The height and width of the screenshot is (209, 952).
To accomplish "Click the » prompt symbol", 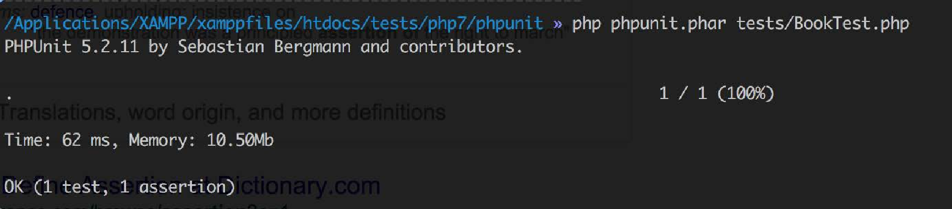I will point(558,24).
